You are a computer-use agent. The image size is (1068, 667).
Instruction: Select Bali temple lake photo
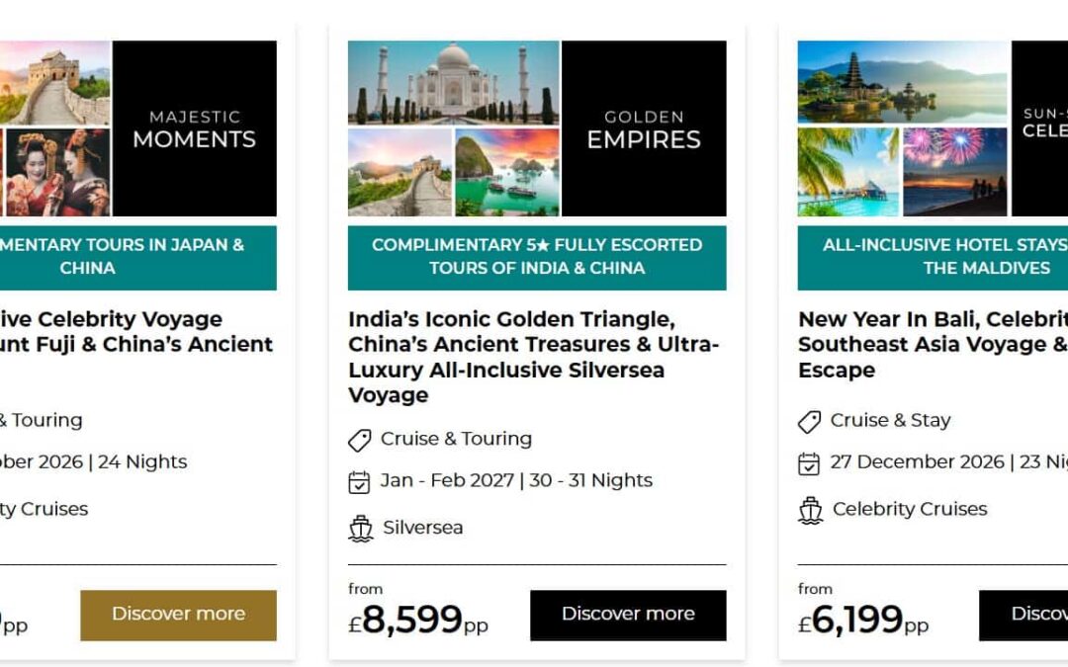(x=902, y=82)
